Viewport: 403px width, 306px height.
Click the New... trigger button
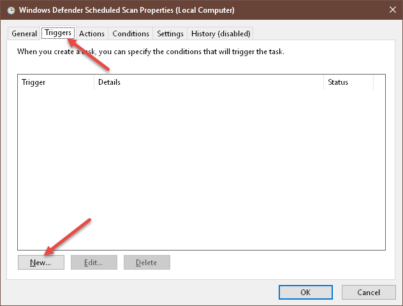click(41, 262)
